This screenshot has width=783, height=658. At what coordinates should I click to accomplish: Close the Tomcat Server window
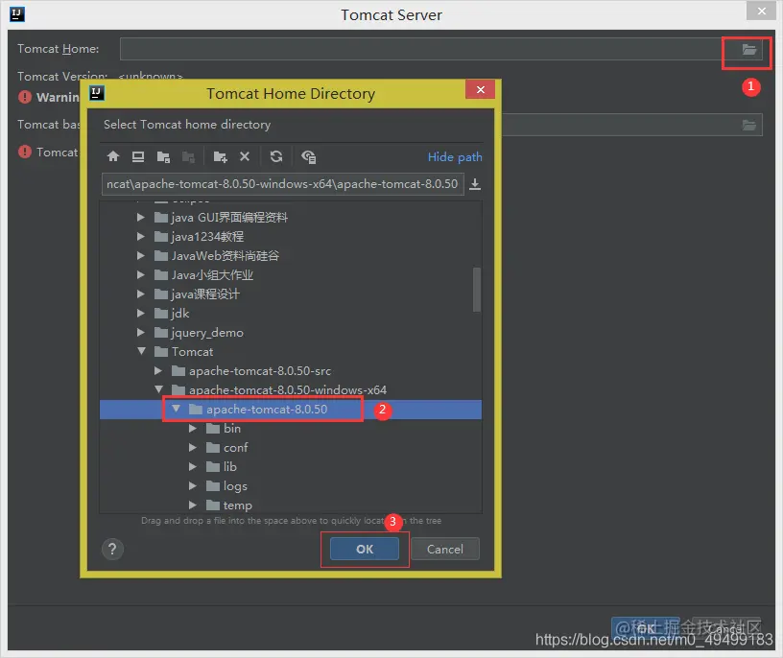762,11
